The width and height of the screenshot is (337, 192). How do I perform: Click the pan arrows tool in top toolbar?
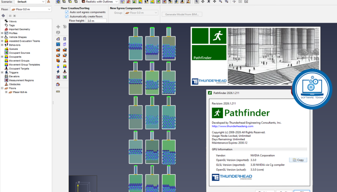(x=215, y=1)
